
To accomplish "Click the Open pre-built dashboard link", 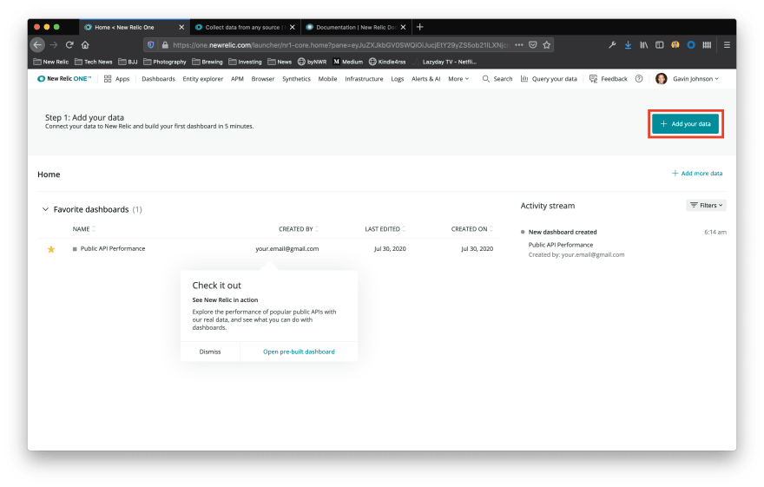I will tap(299, 352).
